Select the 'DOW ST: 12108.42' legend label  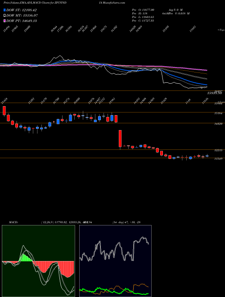[22, 10]
